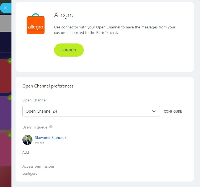Screen dimensions: 200x187
Task: Click the Open Channel preferences section header
Action: (x=48, y=86)
